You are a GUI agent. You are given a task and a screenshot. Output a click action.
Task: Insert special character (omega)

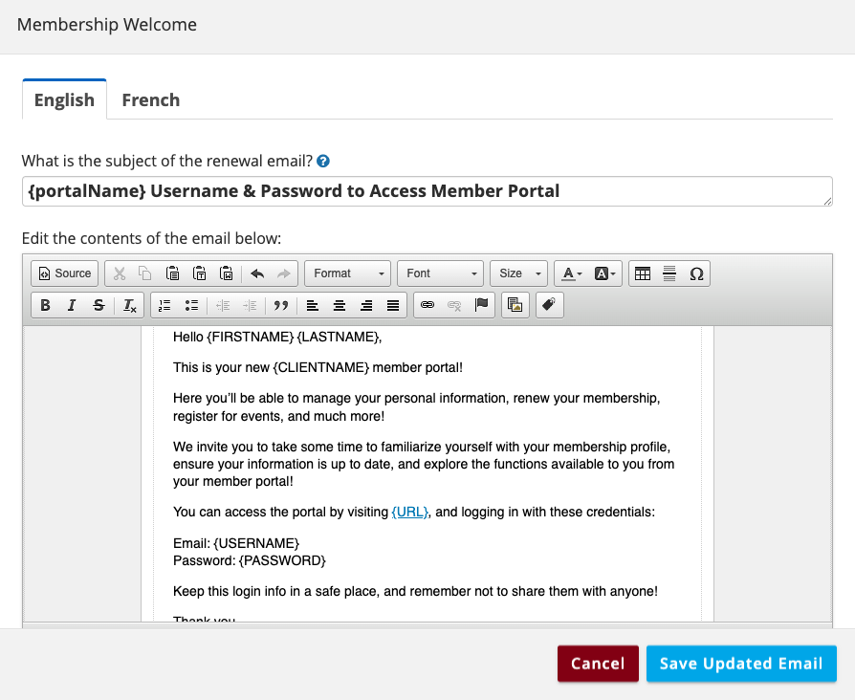point(696,273)
